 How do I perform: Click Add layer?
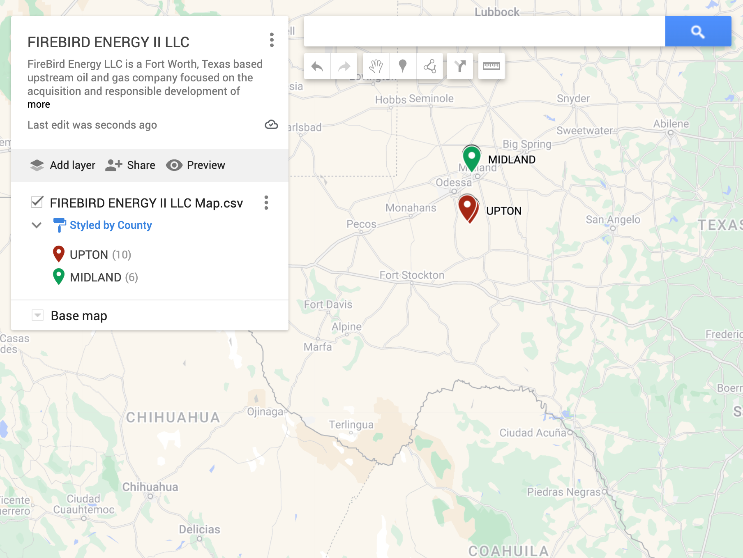[x=63, y=165]
